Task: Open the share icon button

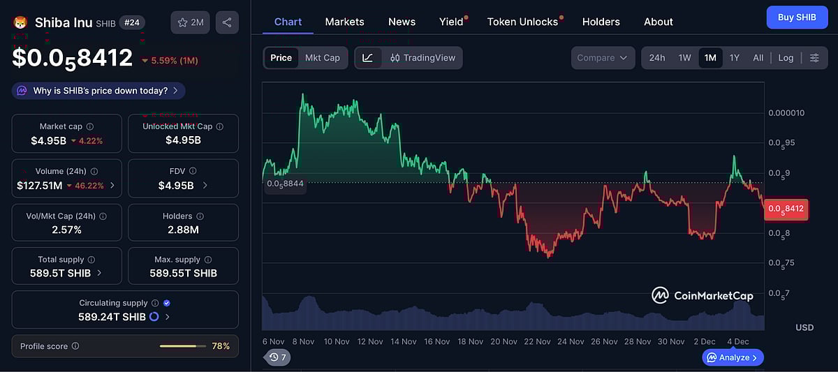Action: point(227,22)
